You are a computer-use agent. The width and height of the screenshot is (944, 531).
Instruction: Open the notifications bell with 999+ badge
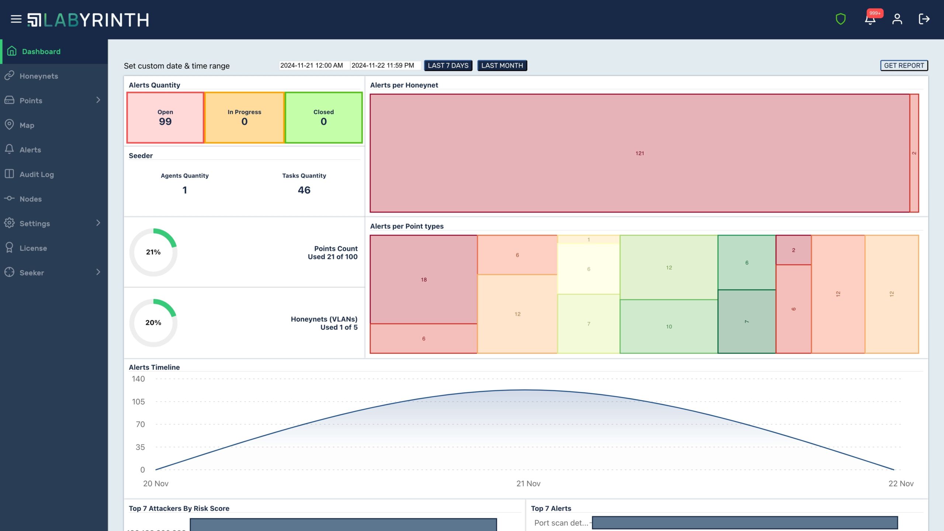coord(870,19)
